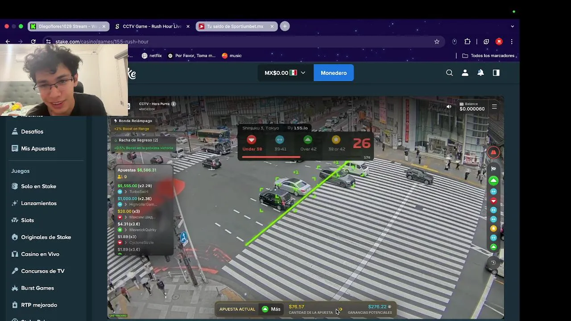Open Concursos de TV
This screenshot has width=571, height=321.
click(x=43, y=271)
